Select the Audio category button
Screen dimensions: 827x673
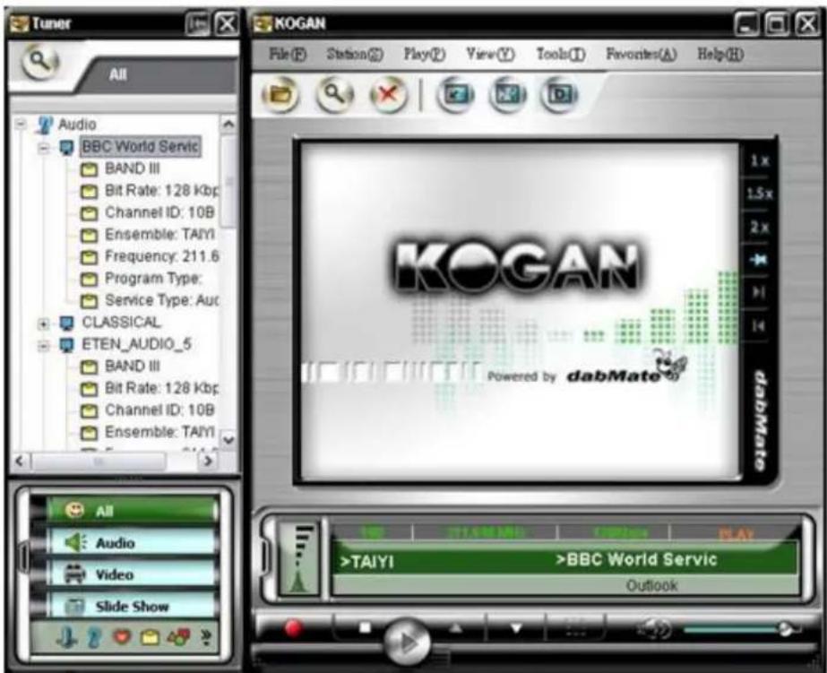[x=132, y=543]
